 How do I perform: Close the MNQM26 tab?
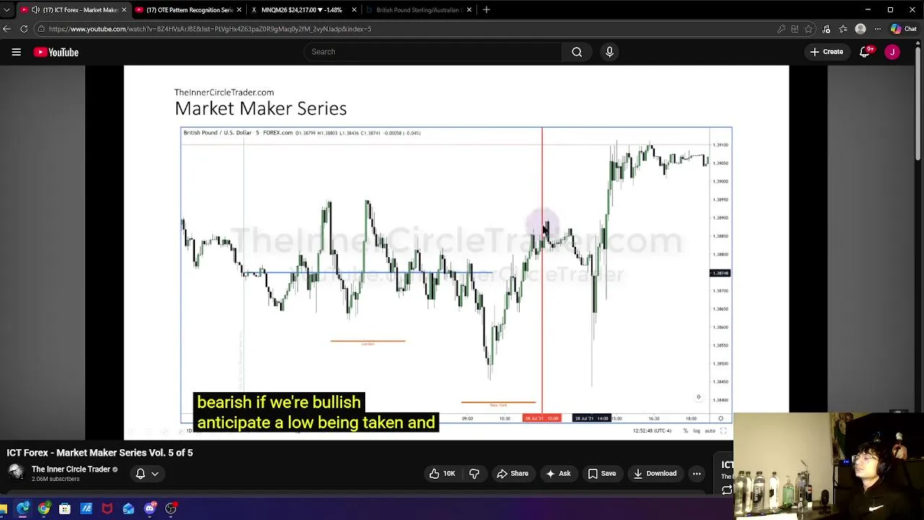click(x=354, y=10)
